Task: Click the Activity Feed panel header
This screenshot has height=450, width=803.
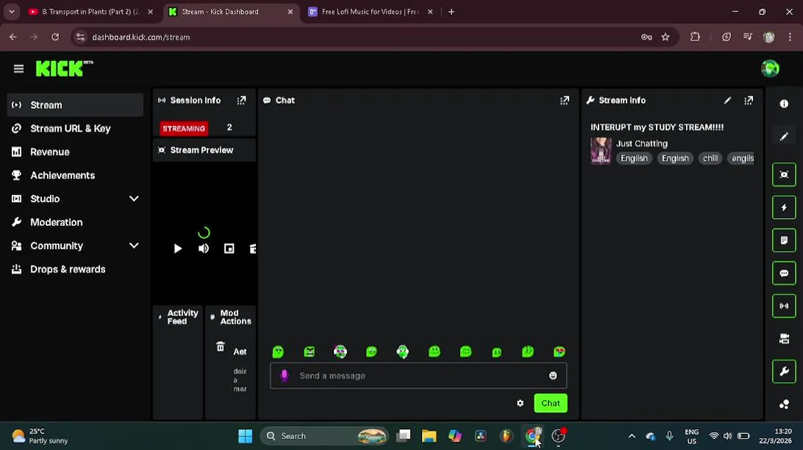Action: pos(178,317)
